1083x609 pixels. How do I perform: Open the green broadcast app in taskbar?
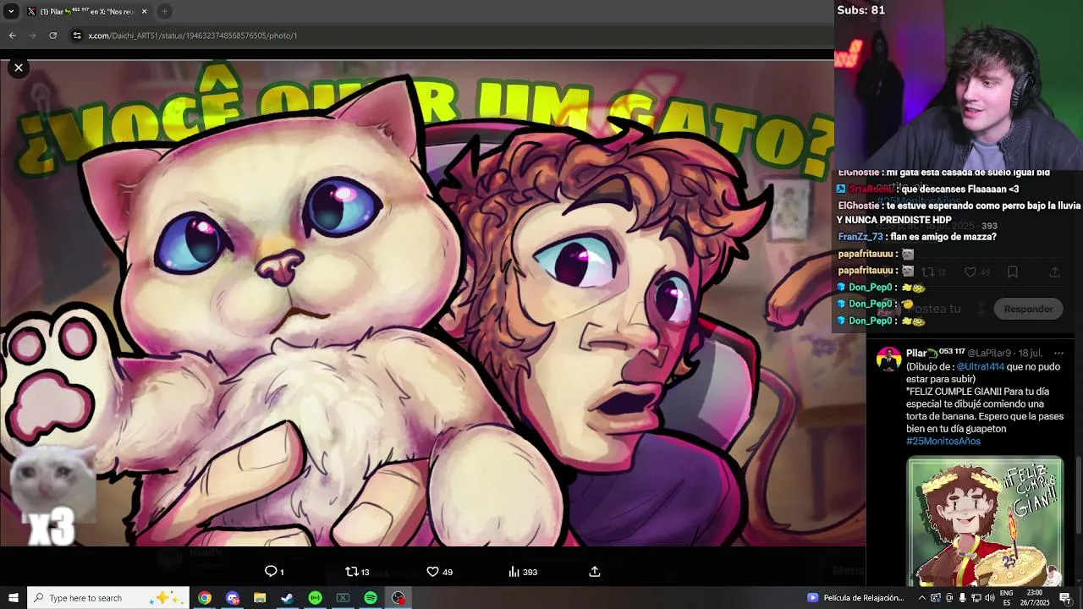pos(316,598)
